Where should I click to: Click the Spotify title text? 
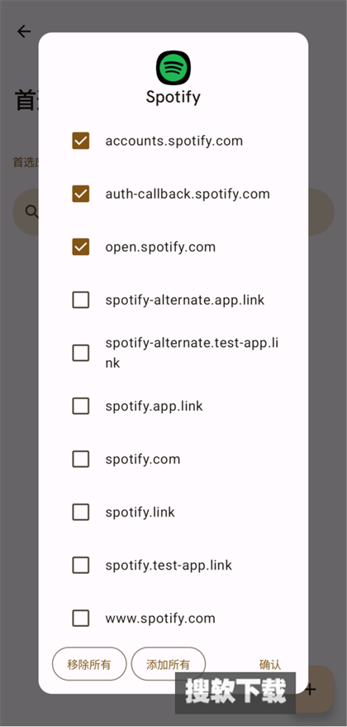click(173, 98)
